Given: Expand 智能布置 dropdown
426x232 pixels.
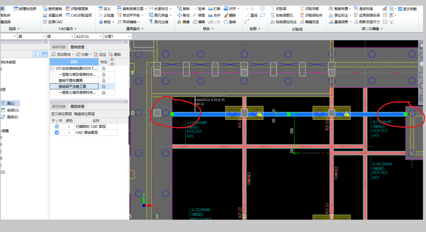Looking at the screenshot, I should 350,9.
